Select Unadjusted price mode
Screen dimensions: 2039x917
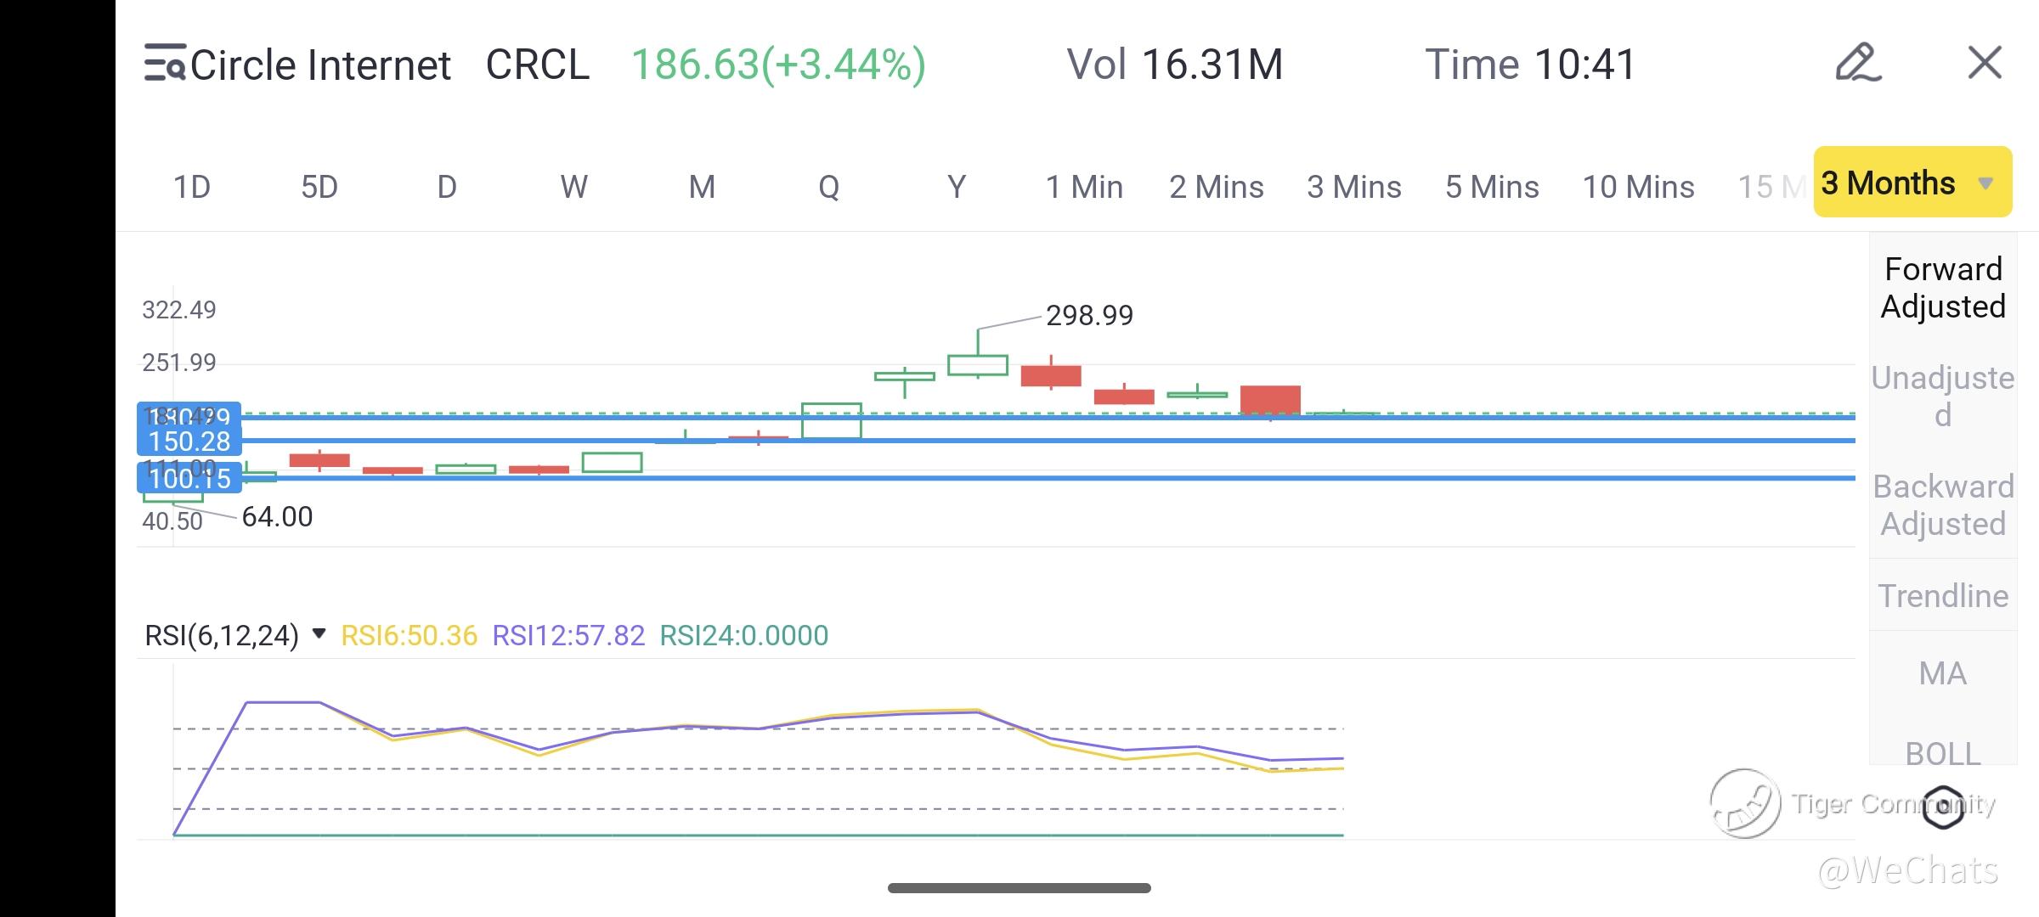tap(1943, 396)
